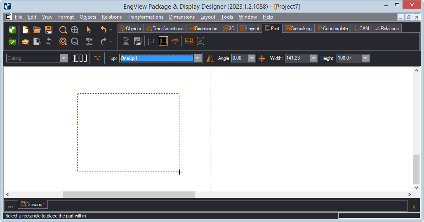Screen dimensions: 424x222
Task: Click the vertical scrollbar thumb
Action: click(416, 169)
